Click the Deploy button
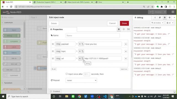This screenshot has width=177, height=99. click(x=156, y=12)
